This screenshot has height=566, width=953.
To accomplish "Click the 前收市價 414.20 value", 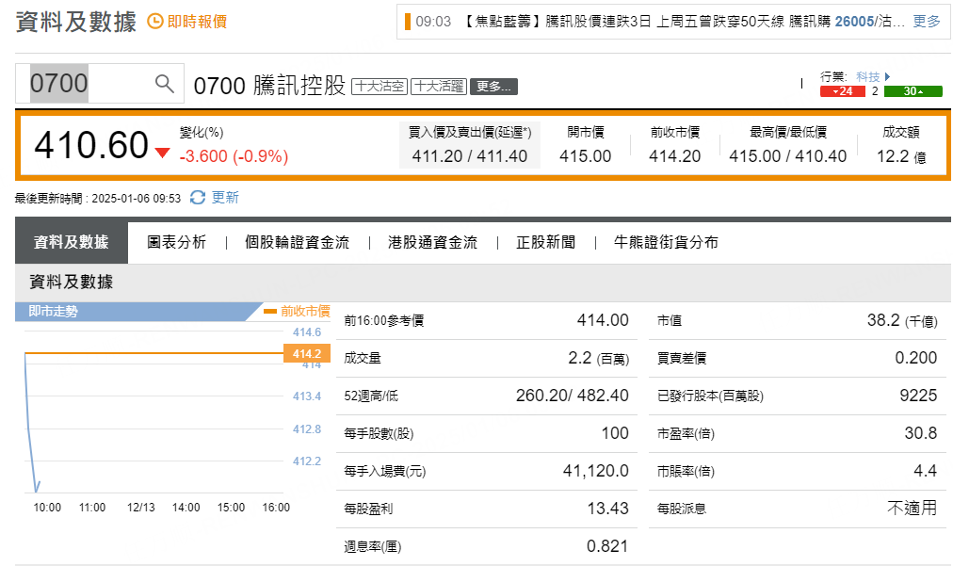I will tap(674, 156).
